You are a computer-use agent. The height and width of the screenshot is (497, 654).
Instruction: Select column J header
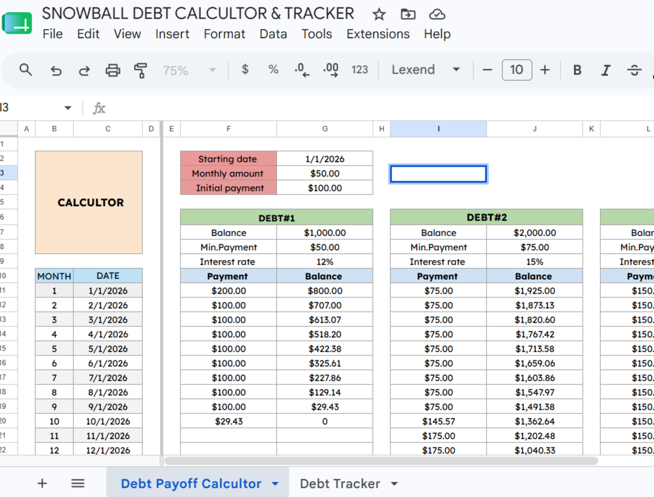[x=535, y=129]
